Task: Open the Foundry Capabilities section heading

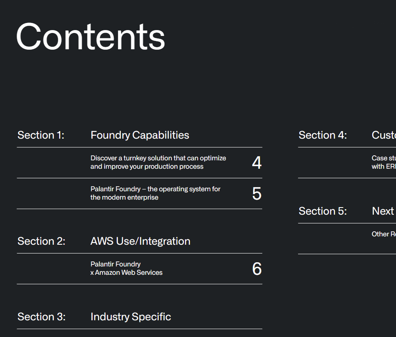Action: [x=140, y=135]
